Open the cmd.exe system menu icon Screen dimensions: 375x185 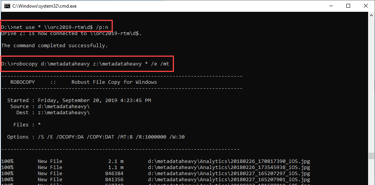point(7,6)
